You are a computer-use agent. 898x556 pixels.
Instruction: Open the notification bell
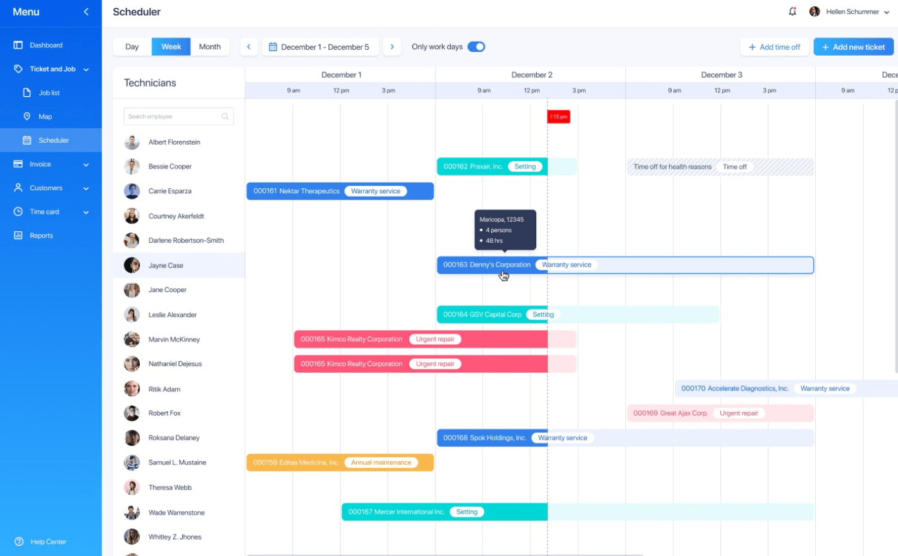tap(792, 11)
